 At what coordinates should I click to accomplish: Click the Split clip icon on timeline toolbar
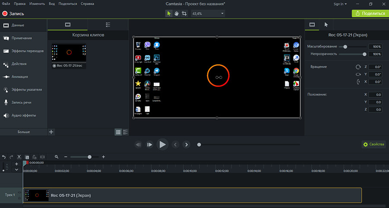coord(42,157)
